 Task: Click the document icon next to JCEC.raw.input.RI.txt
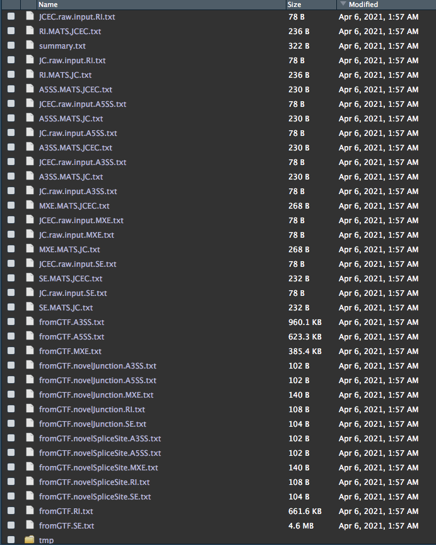[x=30, y=16]
